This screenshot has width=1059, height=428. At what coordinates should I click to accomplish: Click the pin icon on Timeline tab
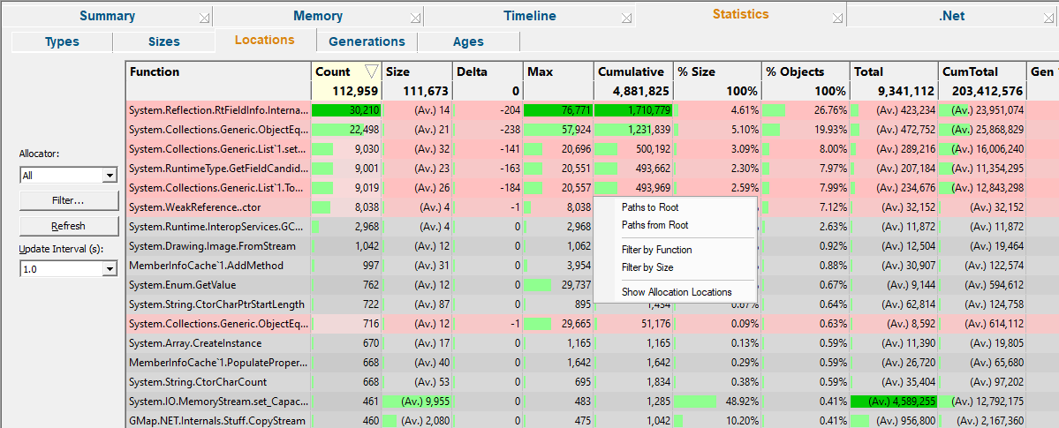click(626, 19)
